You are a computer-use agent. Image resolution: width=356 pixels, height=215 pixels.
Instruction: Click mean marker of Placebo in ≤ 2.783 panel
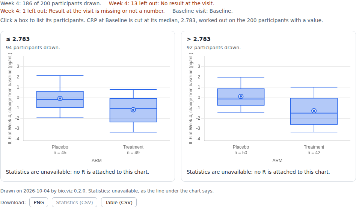pos(60,98)
